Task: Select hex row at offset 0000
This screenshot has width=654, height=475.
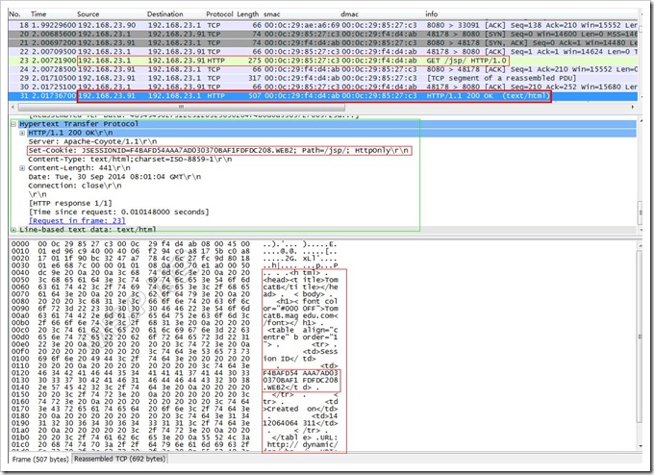Action: click(x=175, y=244)
